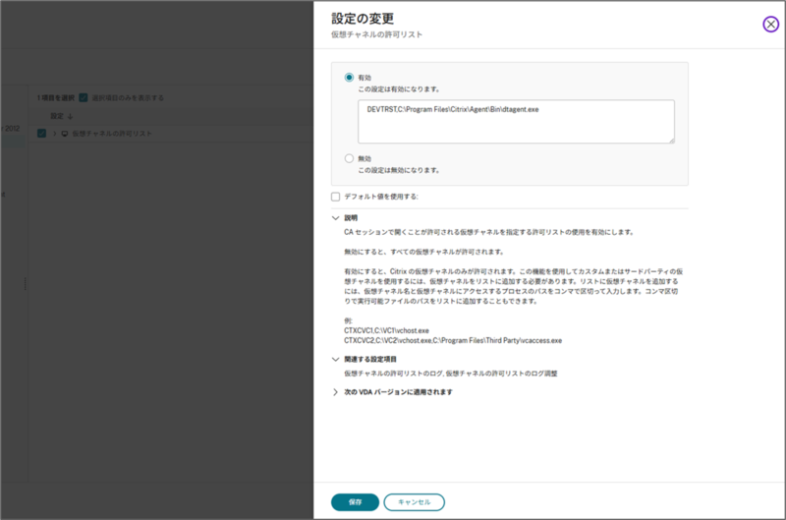
Task: Click the 仮想チャネルの許可リスト subtitle under the heading
Action: (376, 34)
